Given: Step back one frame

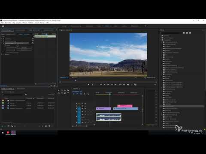Looking at the screenshot, I should [104, 85].
